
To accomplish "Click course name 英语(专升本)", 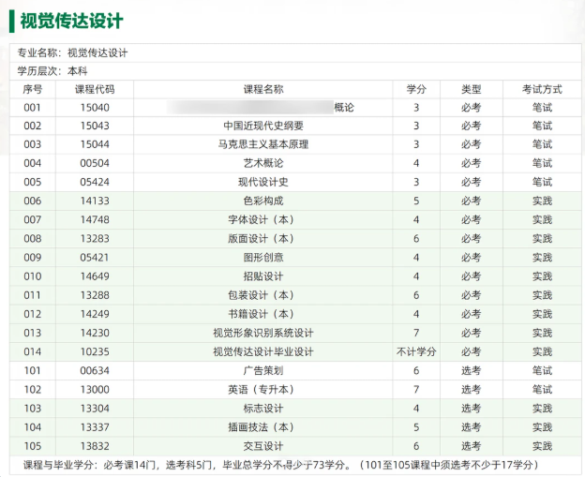I will click(262, 390).
